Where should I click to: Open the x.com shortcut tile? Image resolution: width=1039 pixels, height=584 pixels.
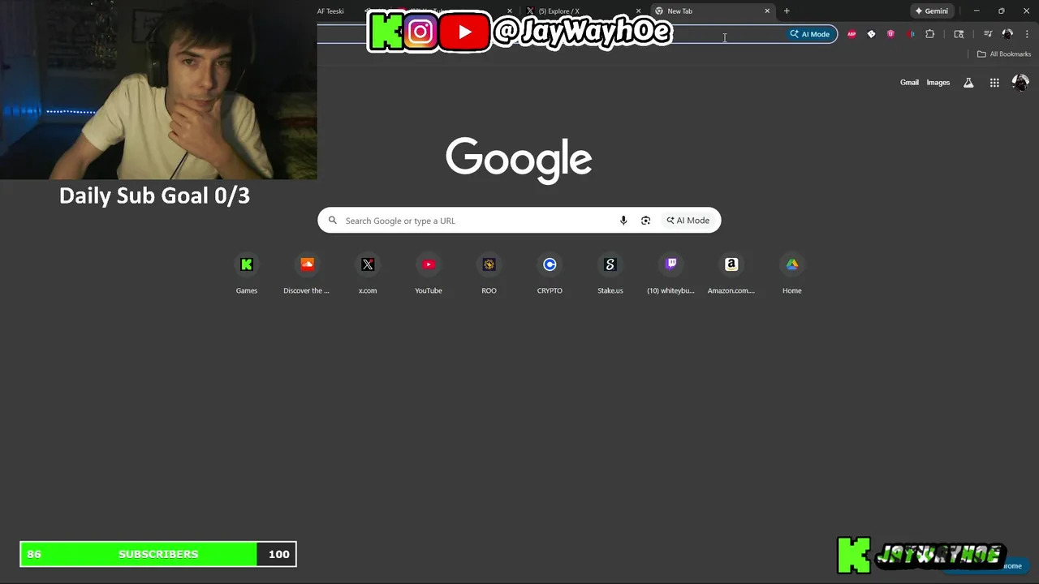click(x=368, y=274)
